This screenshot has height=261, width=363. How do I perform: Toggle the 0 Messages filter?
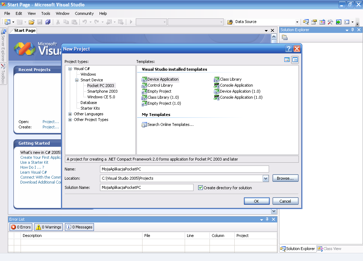(79, 227)
